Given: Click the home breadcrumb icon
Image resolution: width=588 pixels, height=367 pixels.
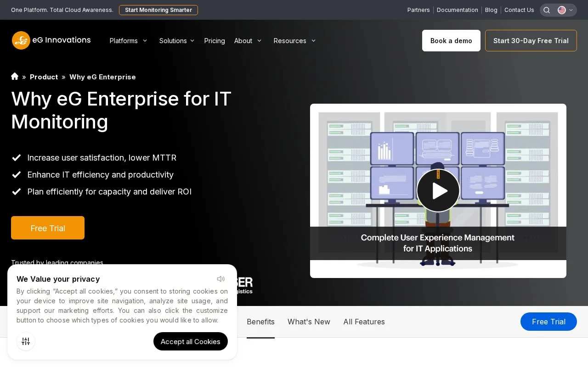Looking at the screenshot, I should pyautogui.click(x=15, y=77).
